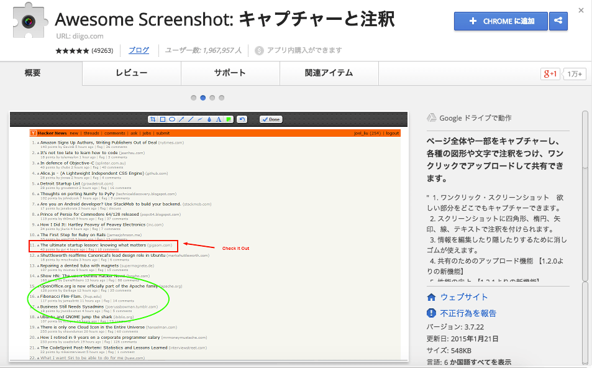
Task: Show the third screenshot via its carousel dot
Action: pos(212,98)
